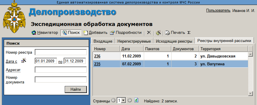Switch to the Входящие tab
This screenshot has width=257, height=105.
(103, 41)
